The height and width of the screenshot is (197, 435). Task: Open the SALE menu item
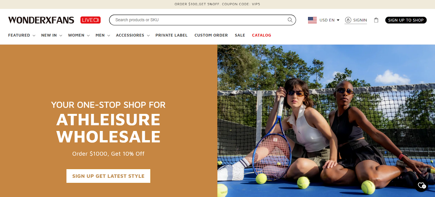coord(240,35)
